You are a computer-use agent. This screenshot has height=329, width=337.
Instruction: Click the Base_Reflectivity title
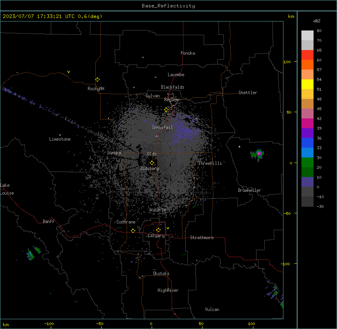coord(168,6)
